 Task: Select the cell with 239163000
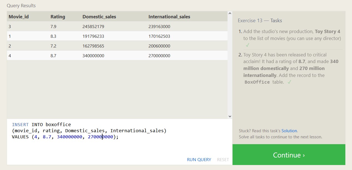click(x=159, y=27)
